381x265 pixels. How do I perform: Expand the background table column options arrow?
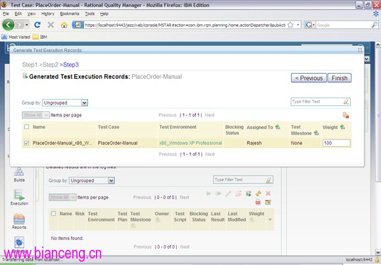270,220
